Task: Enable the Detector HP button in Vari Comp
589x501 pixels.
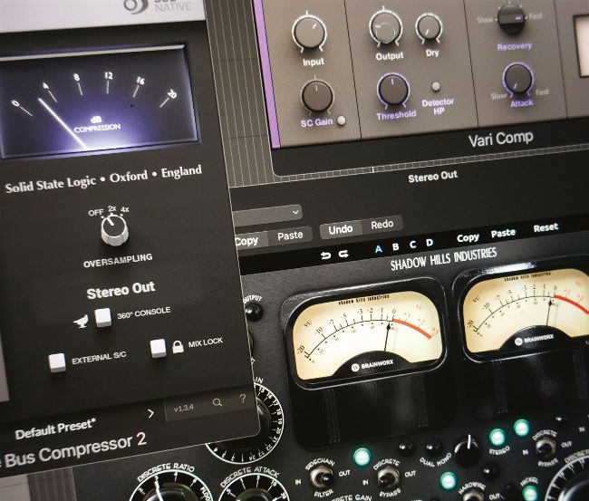Action: click(x=436, y=88)
